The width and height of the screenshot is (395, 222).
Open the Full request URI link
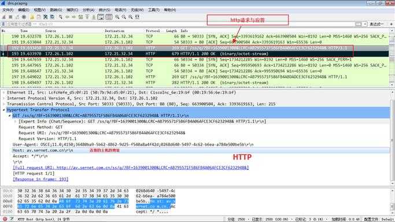click(x=131, y=168)
